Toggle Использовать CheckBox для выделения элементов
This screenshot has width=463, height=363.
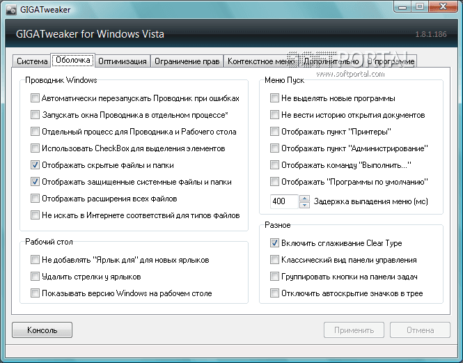pyautogui.click(x=35, y=148)
